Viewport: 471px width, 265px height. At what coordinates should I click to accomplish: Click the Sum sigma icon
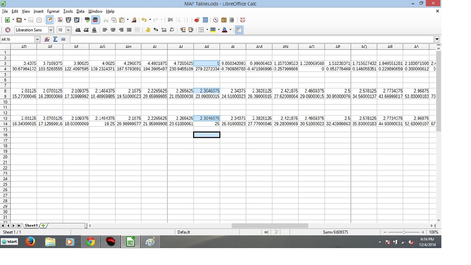pyautogui.click(x=55, y=39)
